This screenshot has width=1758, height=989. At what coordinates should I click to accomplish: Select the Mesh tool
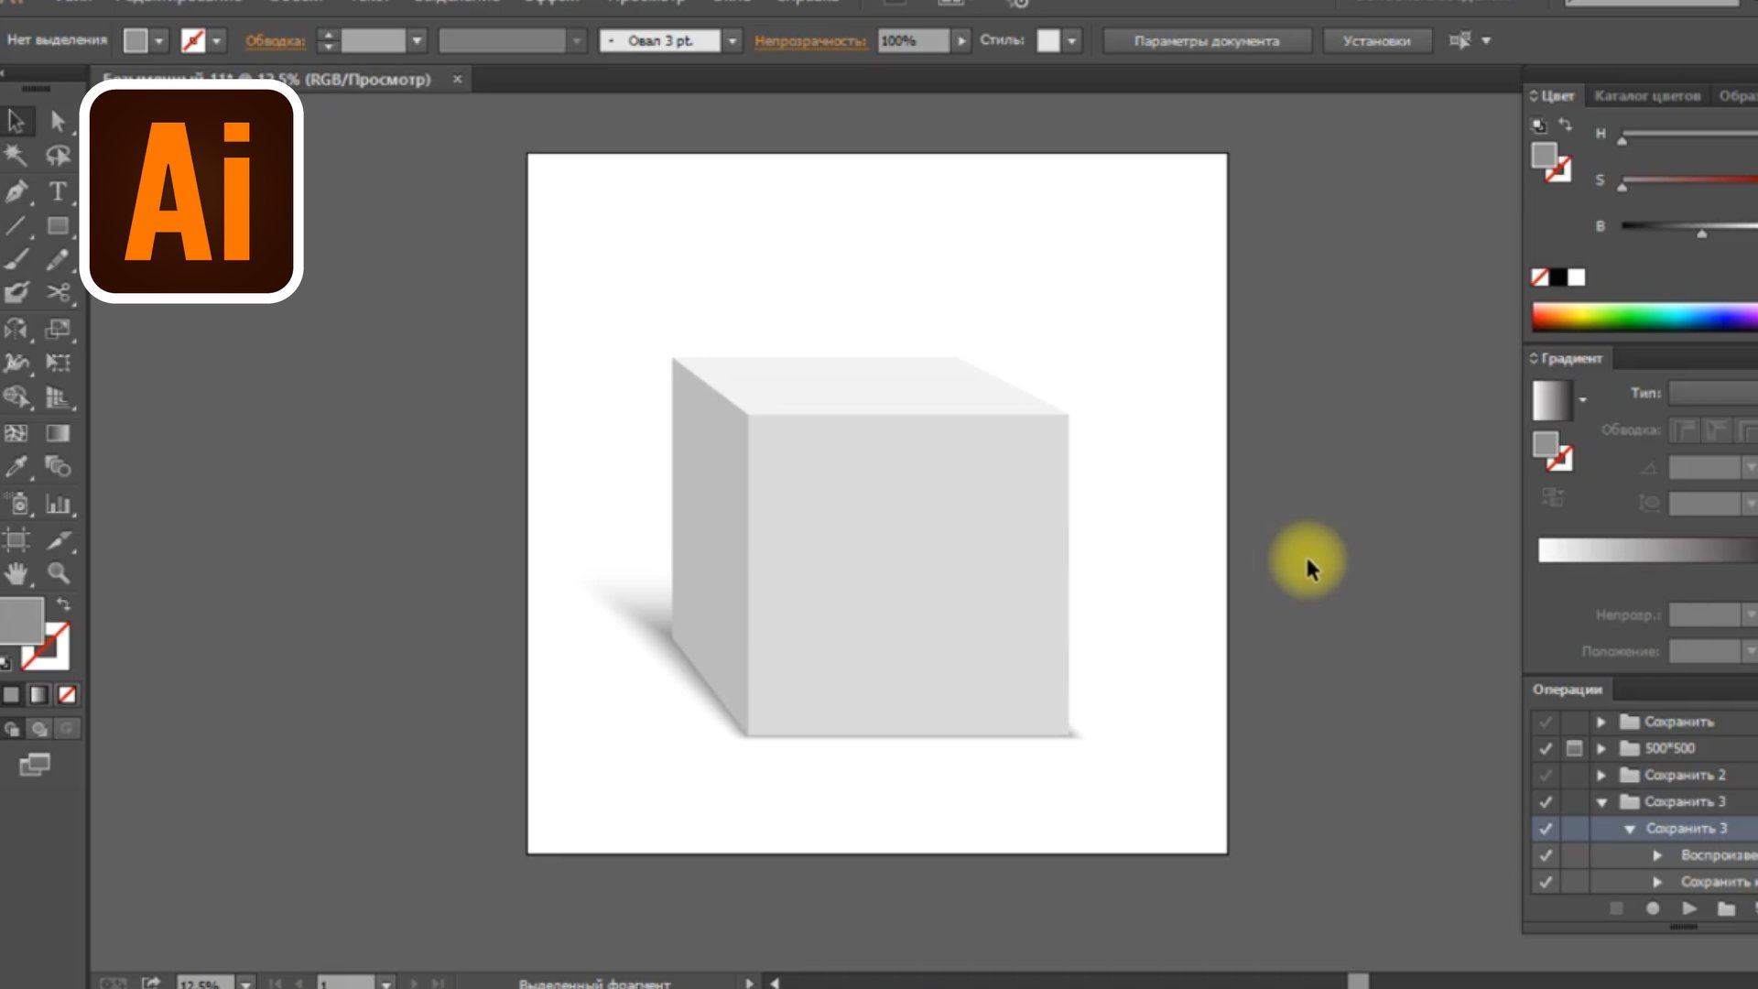(16, 433)
